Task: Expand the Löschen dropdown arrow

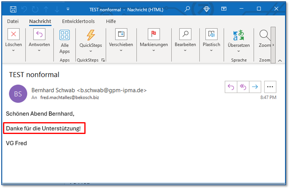Action: click(13, 51)
